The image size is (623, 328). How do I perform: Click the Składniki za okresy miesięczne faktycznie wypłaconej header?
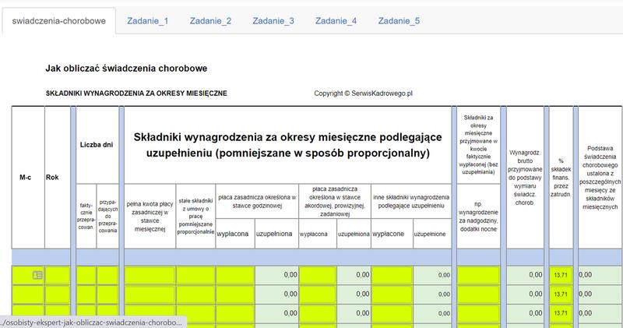coord(478,145)
